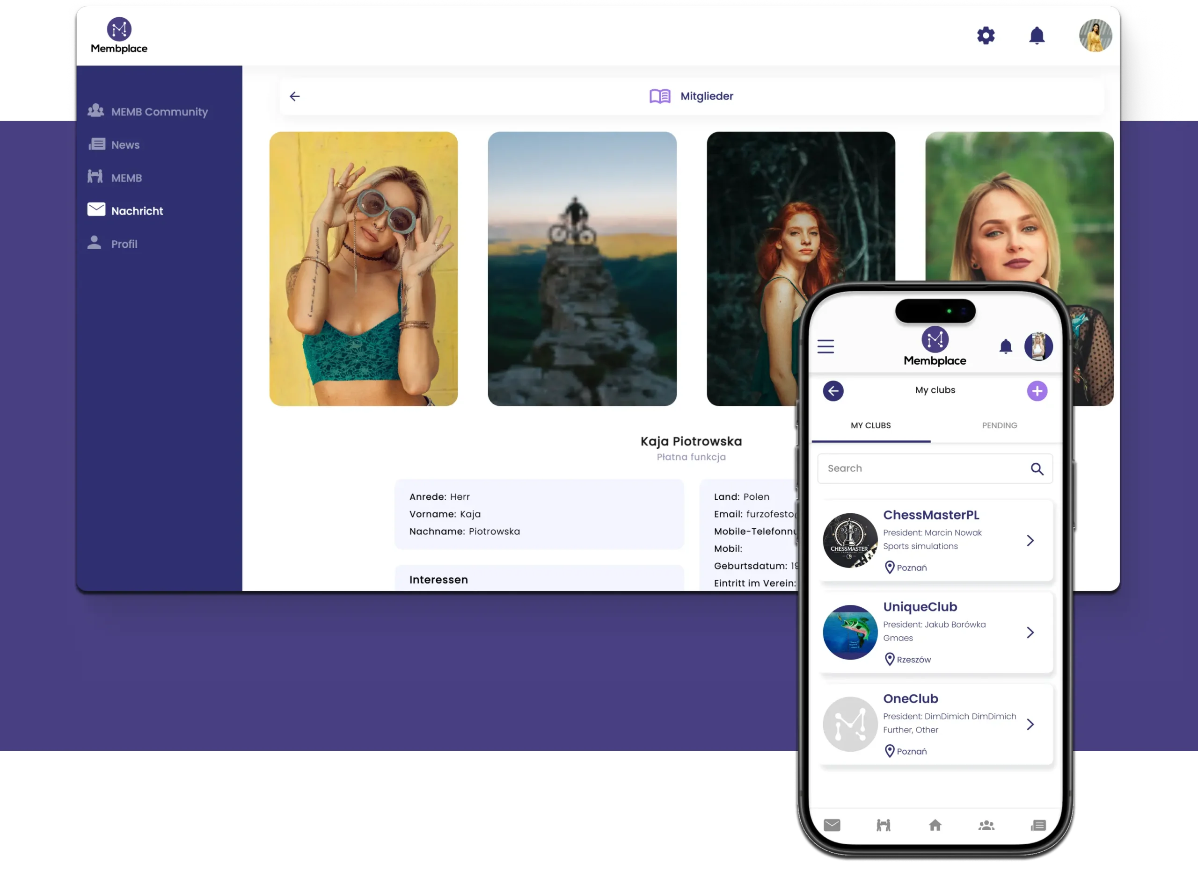Click desktop notification bell icon
The width and height of the screenshot is (1198, 870).
pyautogui.click(x=1037, y=36)
